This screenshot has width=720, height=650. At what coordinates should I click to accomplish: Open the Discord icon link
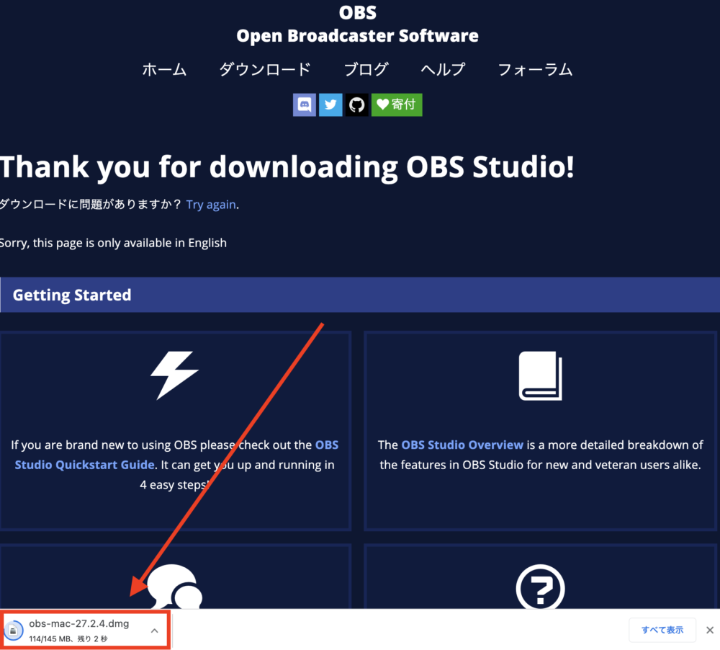pos(304,104)
